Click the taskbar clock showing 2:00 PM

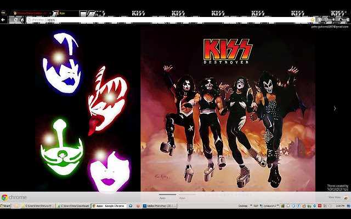340,206
